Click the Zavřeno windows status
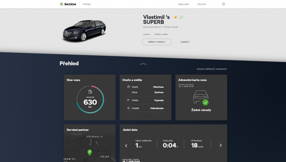Screen dimensions: 286x162 tap(159, 92)
